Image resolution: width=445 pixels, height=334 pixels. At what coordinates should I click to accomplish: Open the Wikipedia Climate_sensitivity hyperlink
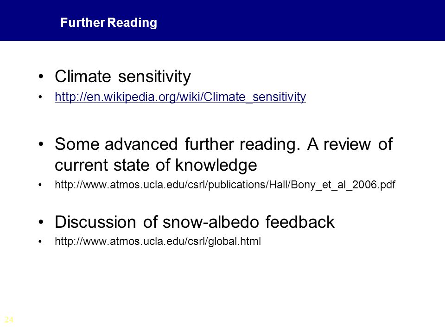click(180, 97)
